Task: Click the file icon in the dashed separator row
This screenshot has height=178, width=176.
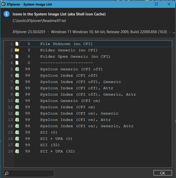Action: [17, 63]
